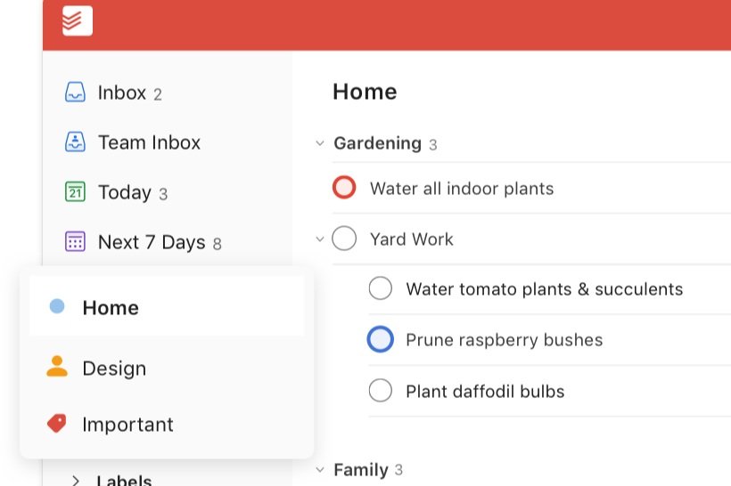Tick the Plant daffodil bulbs checkbox
731x486 pixels.
coord(381,390)
